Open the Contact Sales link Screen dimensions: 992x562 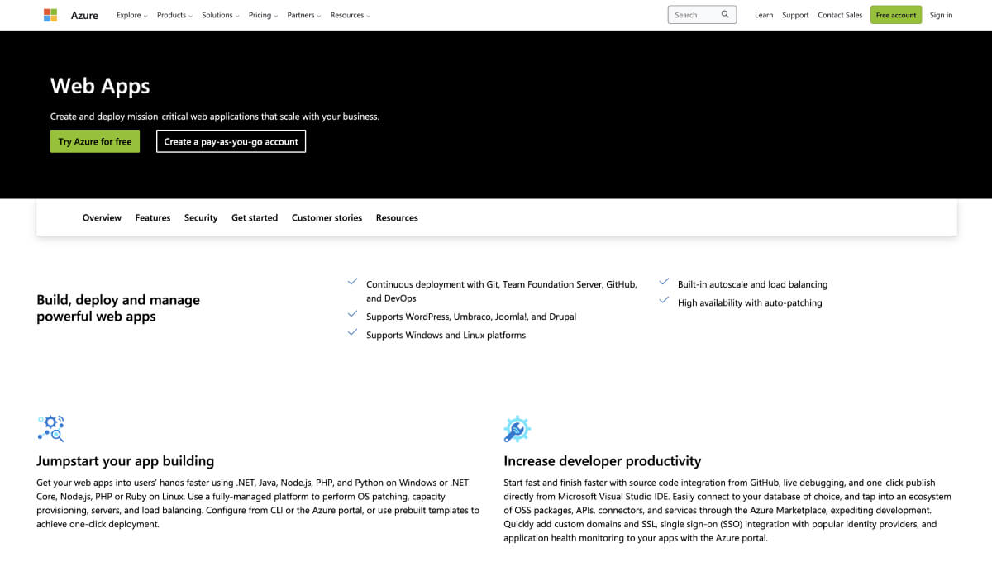coord(840,15)
